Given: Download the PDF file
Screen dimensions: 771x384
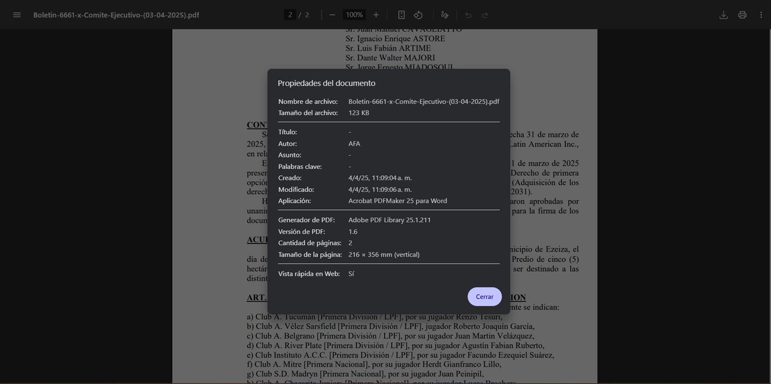Looking at the screenshot, I should tap(723, 15).
